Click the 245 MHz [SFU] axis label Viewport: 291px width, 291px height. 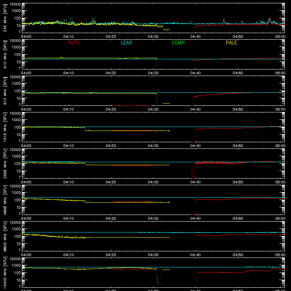pos(5,18)
